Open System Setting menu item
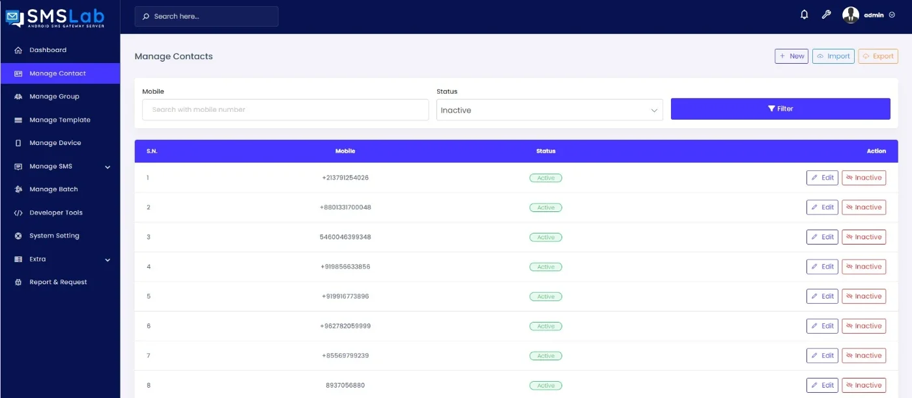This screenshot has height=398, width=912. [54, 236]
